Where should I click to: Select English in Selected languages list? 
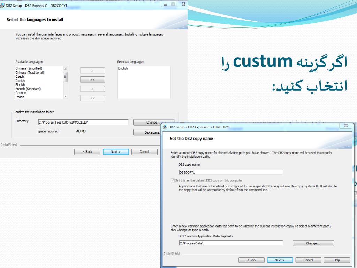coord(123,68)
